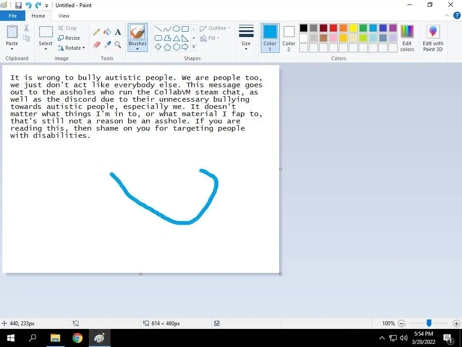Click the Resize button
Viewport: 462px width, 347px height.
pos(69,38)
